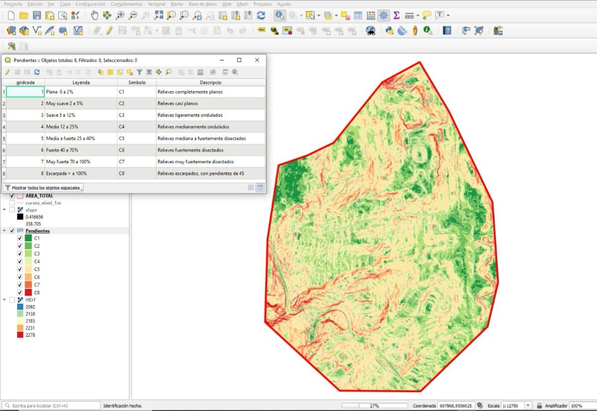Viewport: 597px width, 411px height.
Task: Open the Escala scale dropdown
Action: (528, 406)
